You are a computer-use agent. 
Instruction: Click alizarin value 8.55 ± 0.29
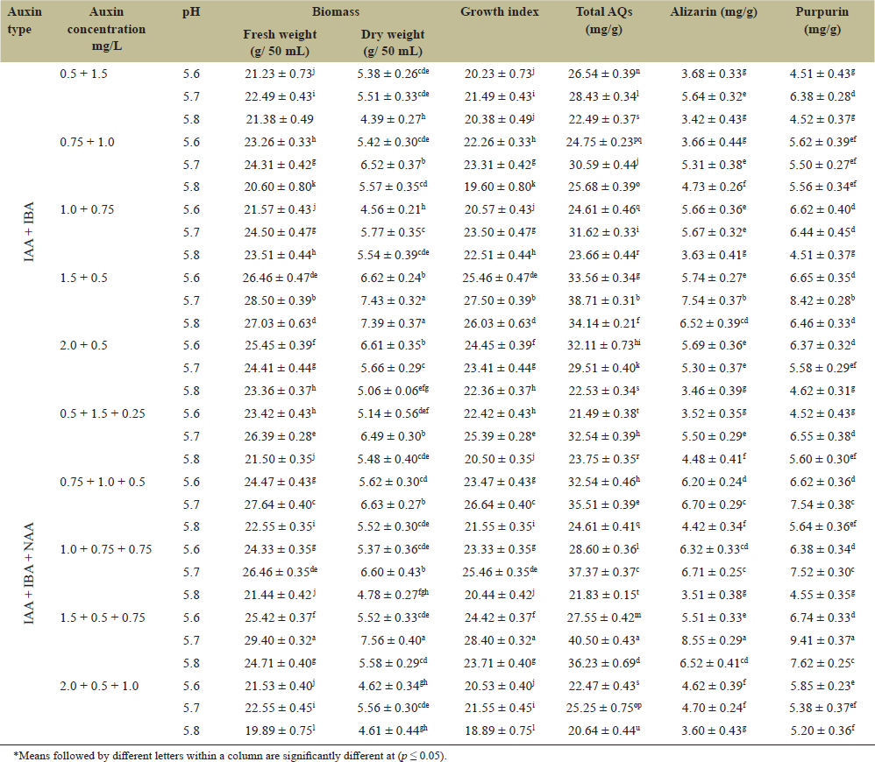708,640
